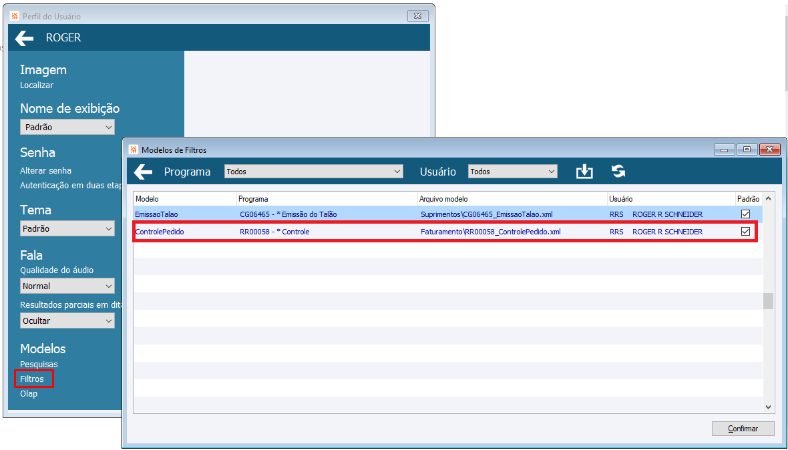
Task: Minimize the Modelos de Filtros window
Action: pos(724,150)
